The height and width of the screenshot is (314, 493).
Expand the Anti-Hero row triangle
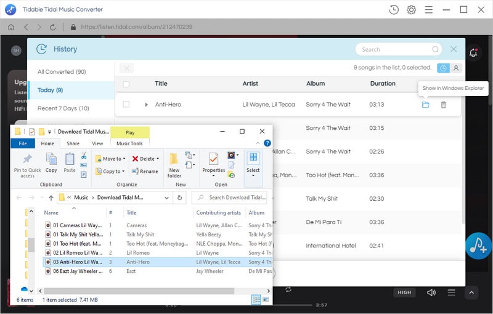(x=146, y=105)
